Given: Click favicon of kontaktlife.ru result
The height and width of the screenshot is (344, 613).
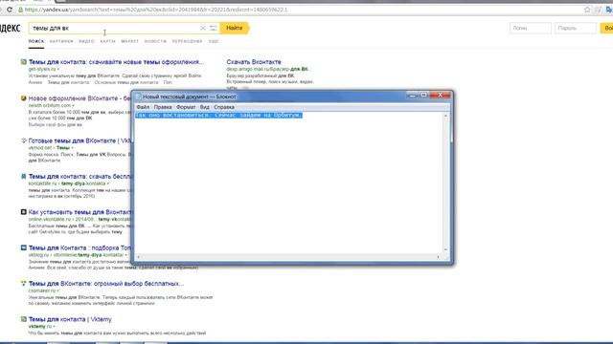Looking at the screenshot, I should tap(23, 176).
